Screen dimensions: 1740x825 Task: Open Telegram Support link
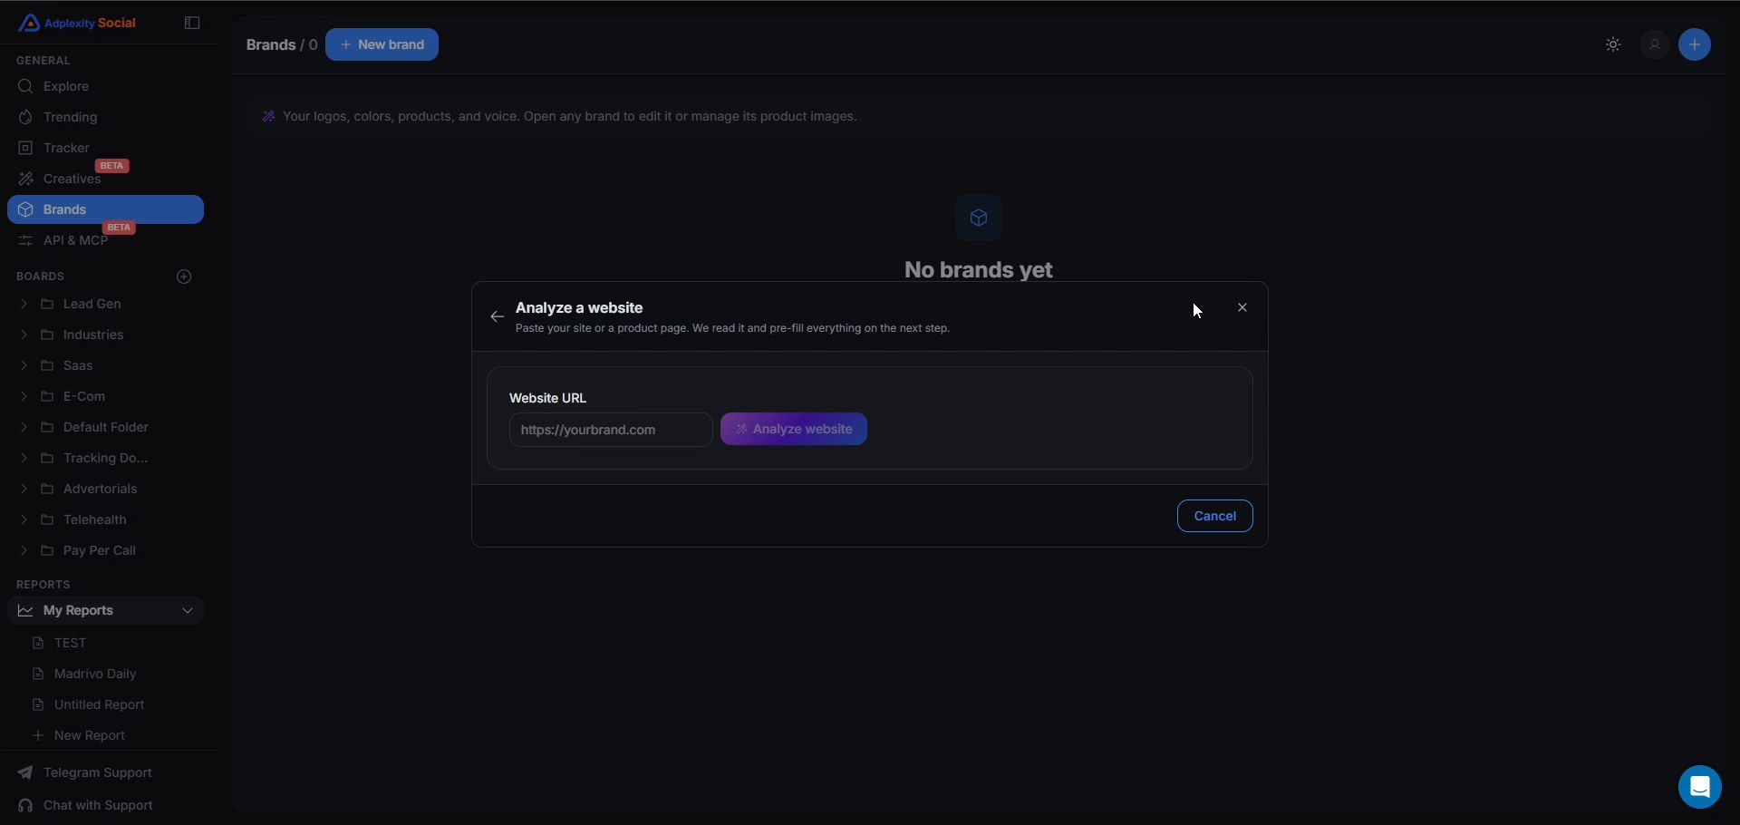coord(86,772)
